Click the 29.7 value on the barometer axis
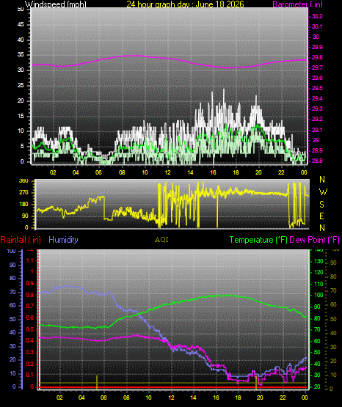The height and width of the screenshot is (407, 342). click(317, 67)
